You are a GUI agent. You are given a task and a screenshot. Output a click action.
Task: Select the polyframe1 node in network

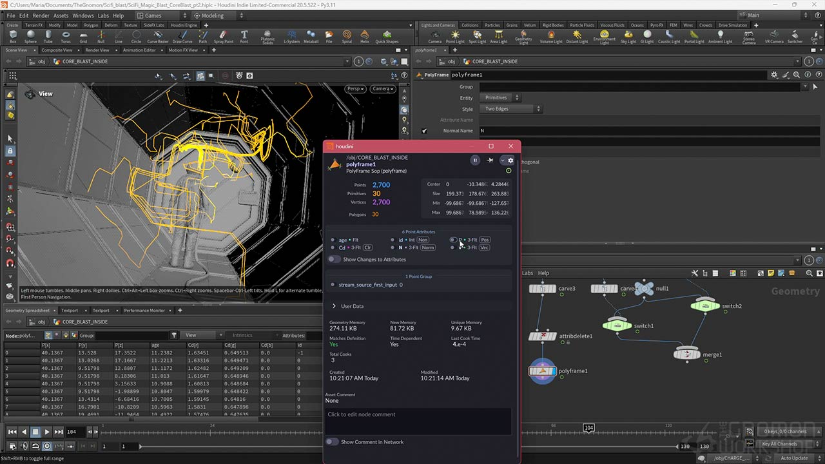tap(542, 371)
